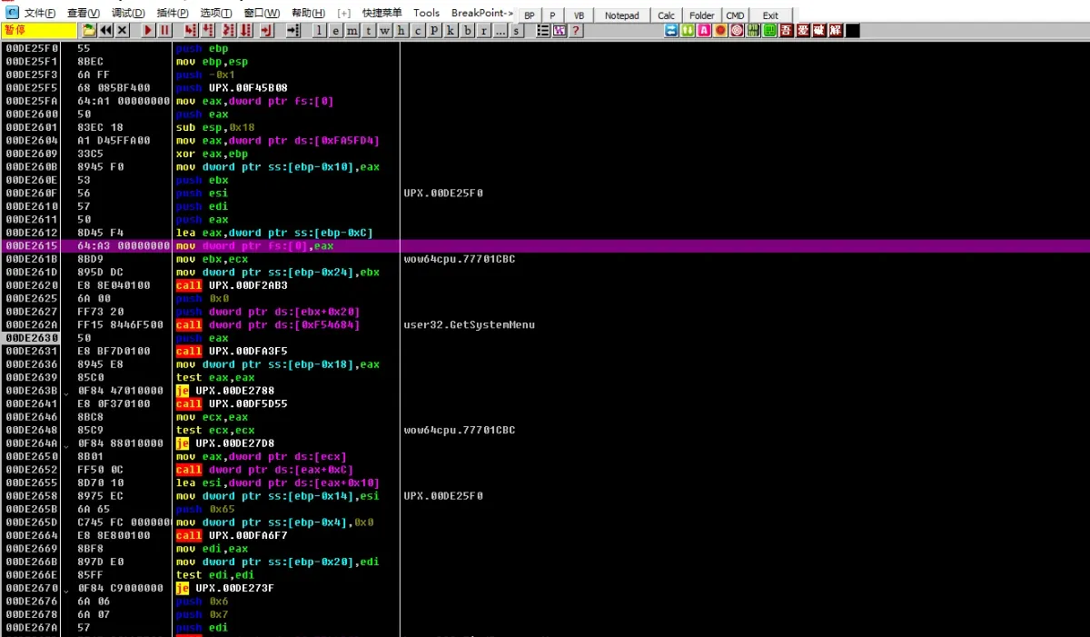Image resolution: width=1090 pixels, height=637 pixels.
Task: Click the list-style options icon beside 's'
Action: coord(543,31)
